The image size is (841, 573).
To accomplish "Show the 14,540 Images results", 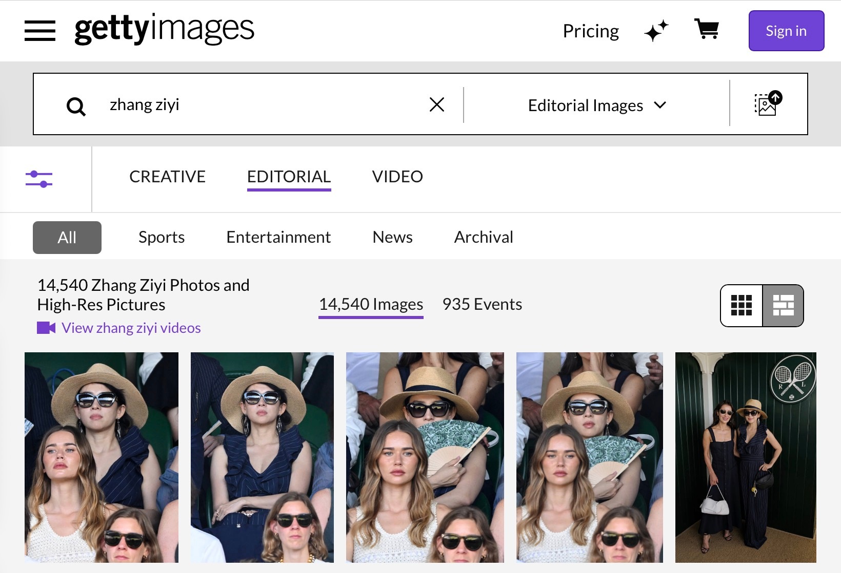I will tap(371, 304).
